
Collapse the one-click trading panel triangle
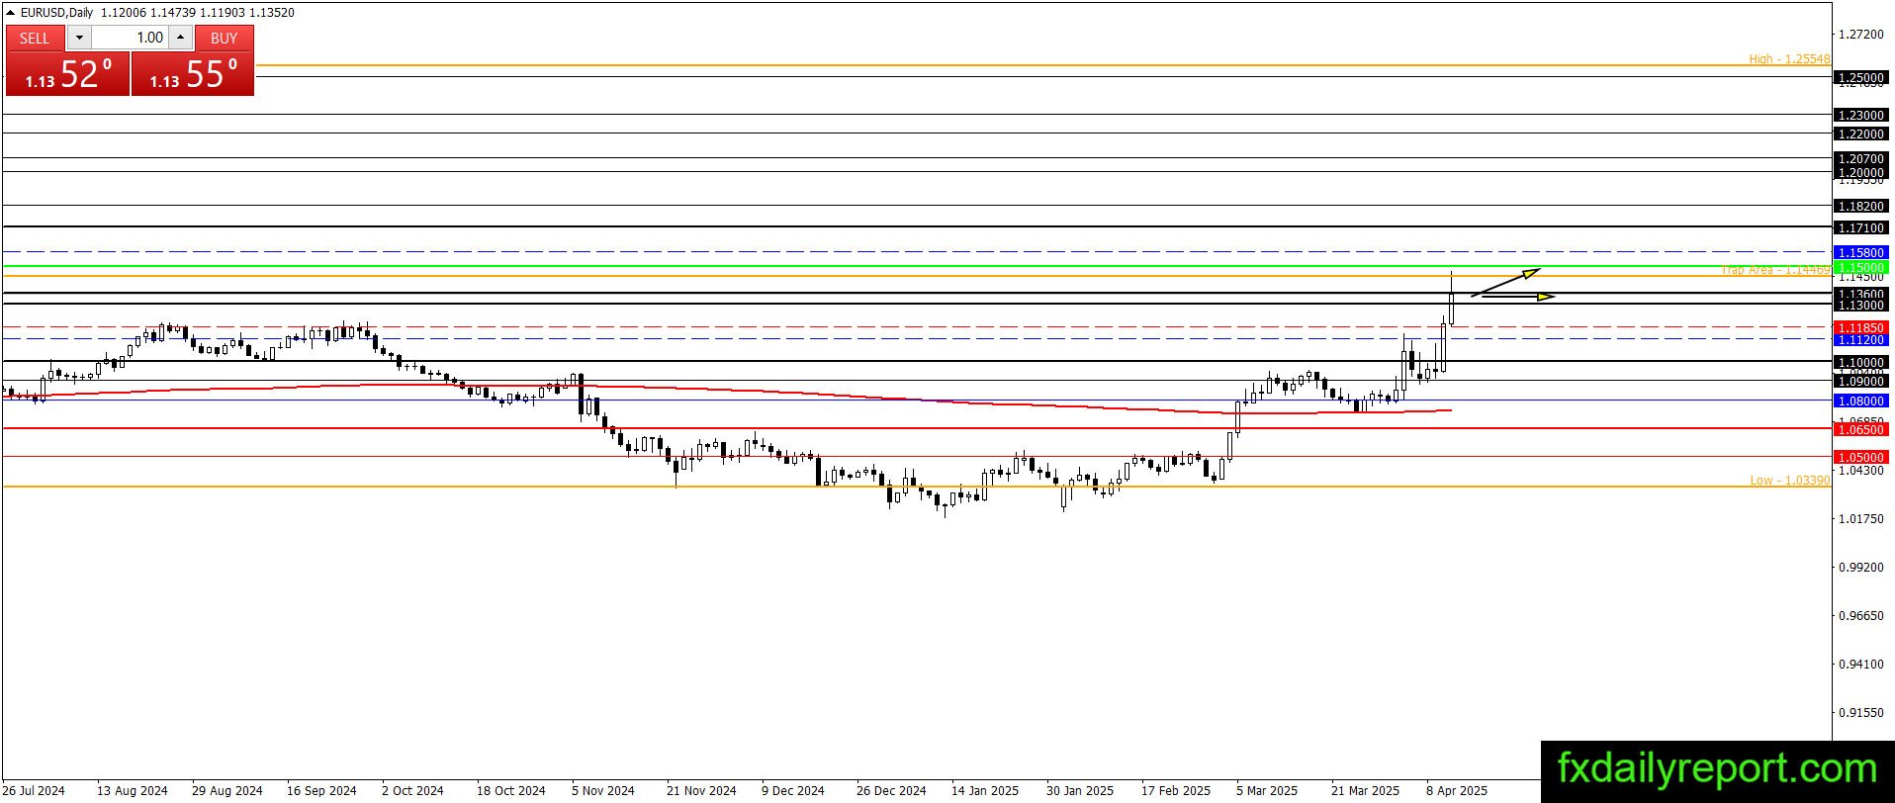[11, 13]
